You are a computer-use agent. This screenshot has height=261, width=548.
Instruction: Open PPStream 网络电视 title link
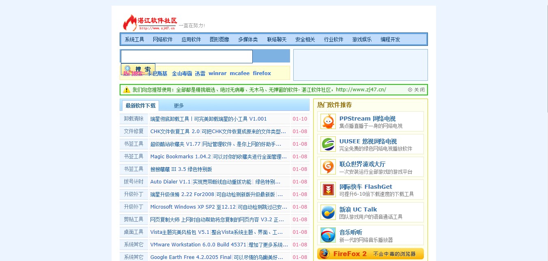[367, 119]
